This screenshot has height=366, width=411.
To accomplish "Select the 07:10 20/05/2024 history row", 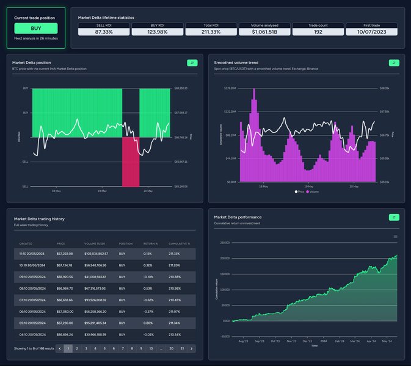I will [105, 300].
